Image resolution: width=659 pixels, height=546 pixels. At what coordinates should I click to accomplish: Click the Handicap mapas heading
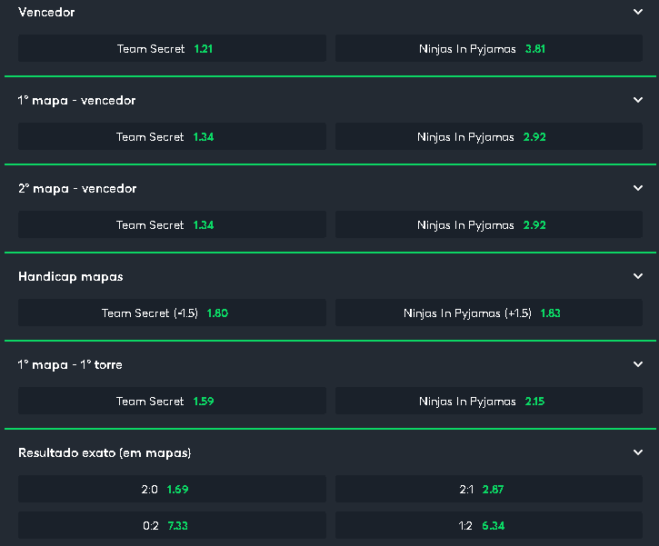[x=71, y=277]
